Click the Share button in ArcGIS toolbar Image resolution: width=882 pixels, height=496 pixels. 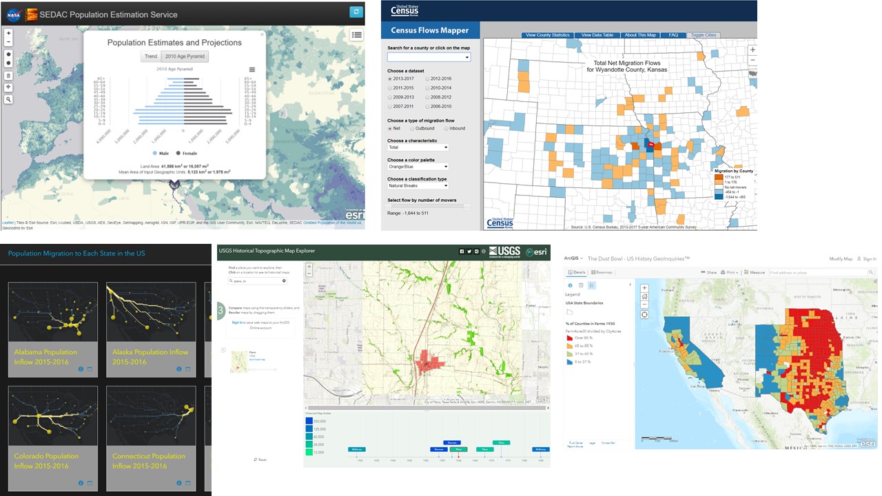point(709,273)
